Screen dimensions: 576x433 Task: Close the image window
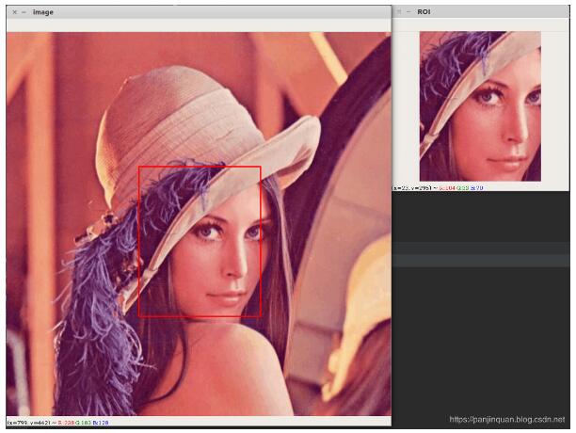coord(15,12)
